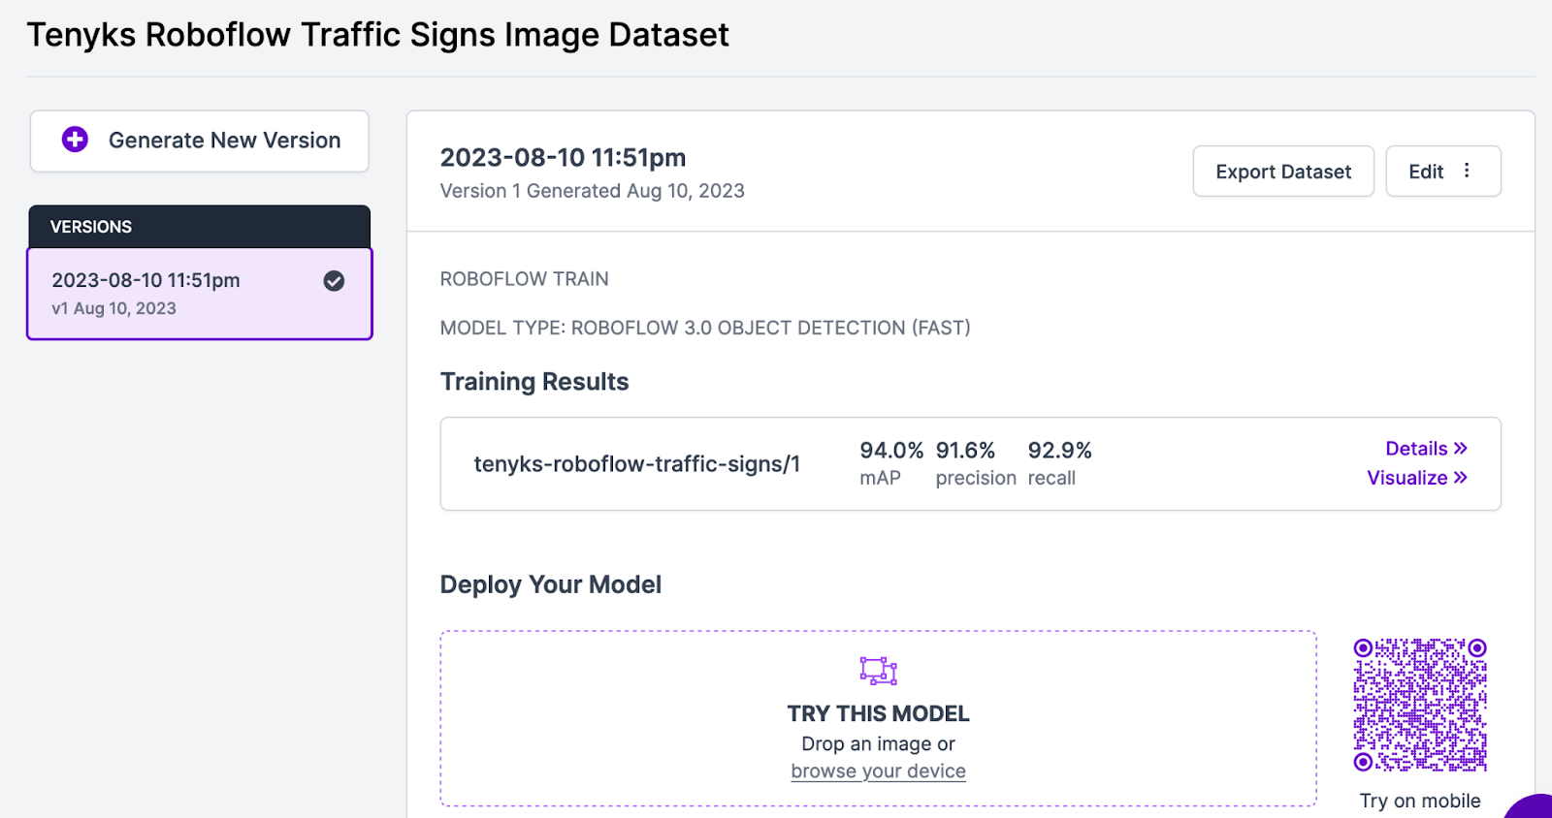Click the Generate New Version button
The height and width of the screenshot is (818, 1552).
click(x=200, y=141)
